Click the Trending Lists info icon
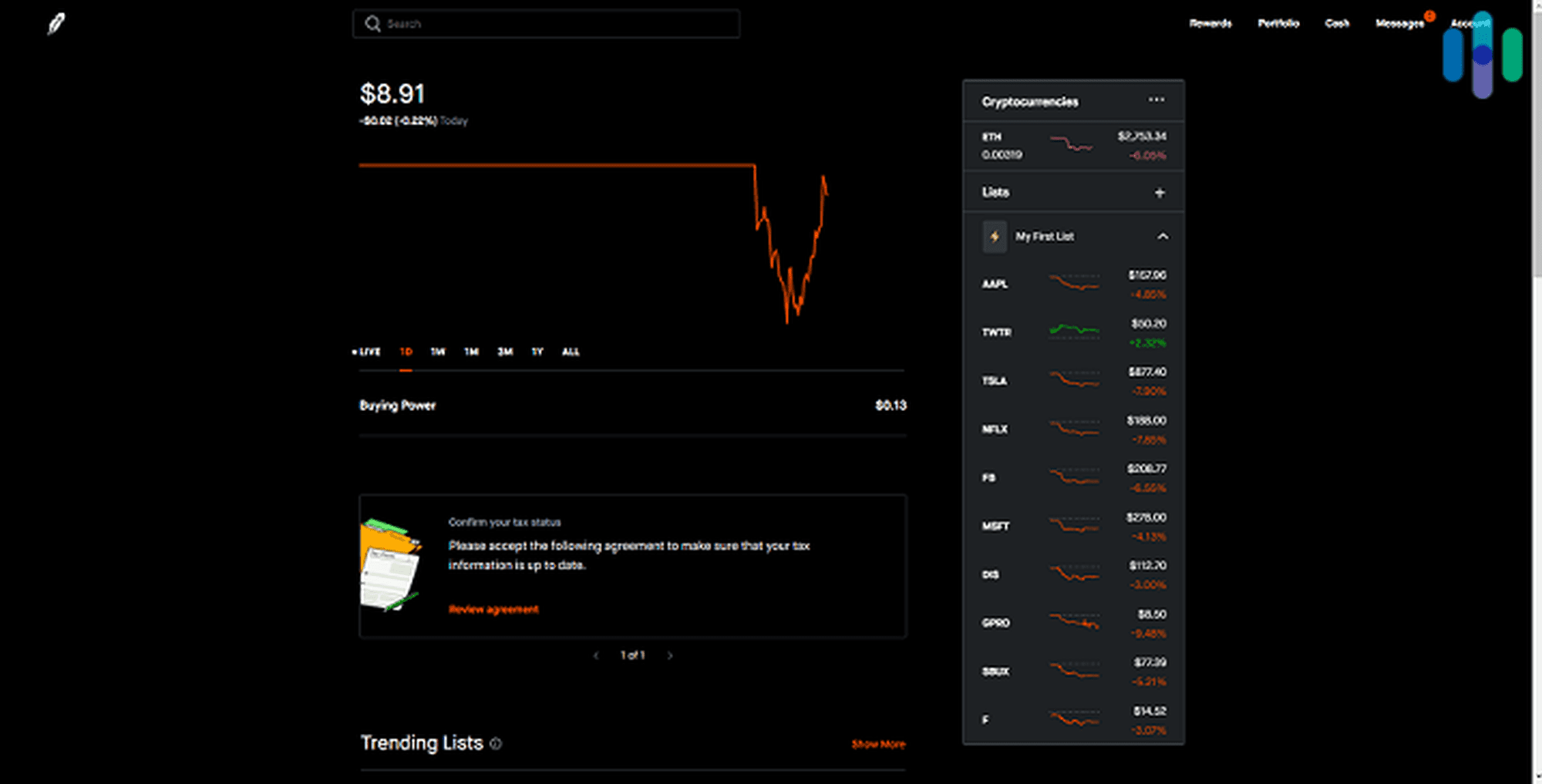1542x784 pixels. (x=496, y=744)
